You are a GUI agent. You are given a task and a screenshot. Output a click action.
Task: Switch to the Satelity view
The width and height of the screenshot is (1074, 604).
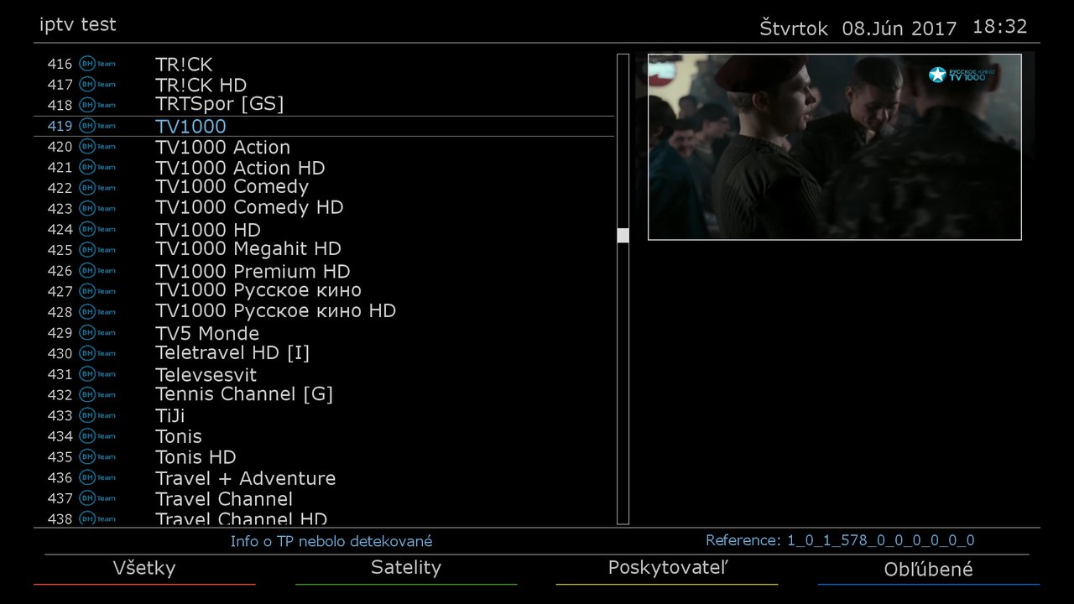406,568
